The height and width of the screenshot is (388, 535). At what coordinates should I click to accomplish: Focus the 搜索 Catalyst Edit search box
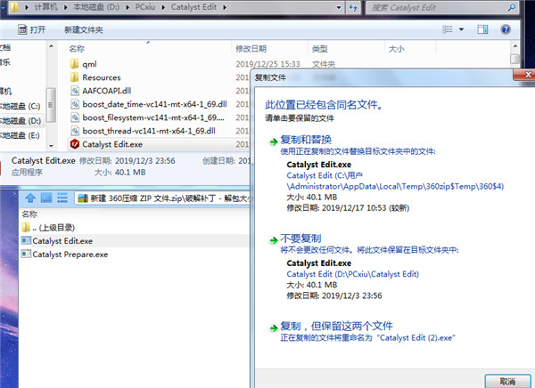click(x=437, y=7)
